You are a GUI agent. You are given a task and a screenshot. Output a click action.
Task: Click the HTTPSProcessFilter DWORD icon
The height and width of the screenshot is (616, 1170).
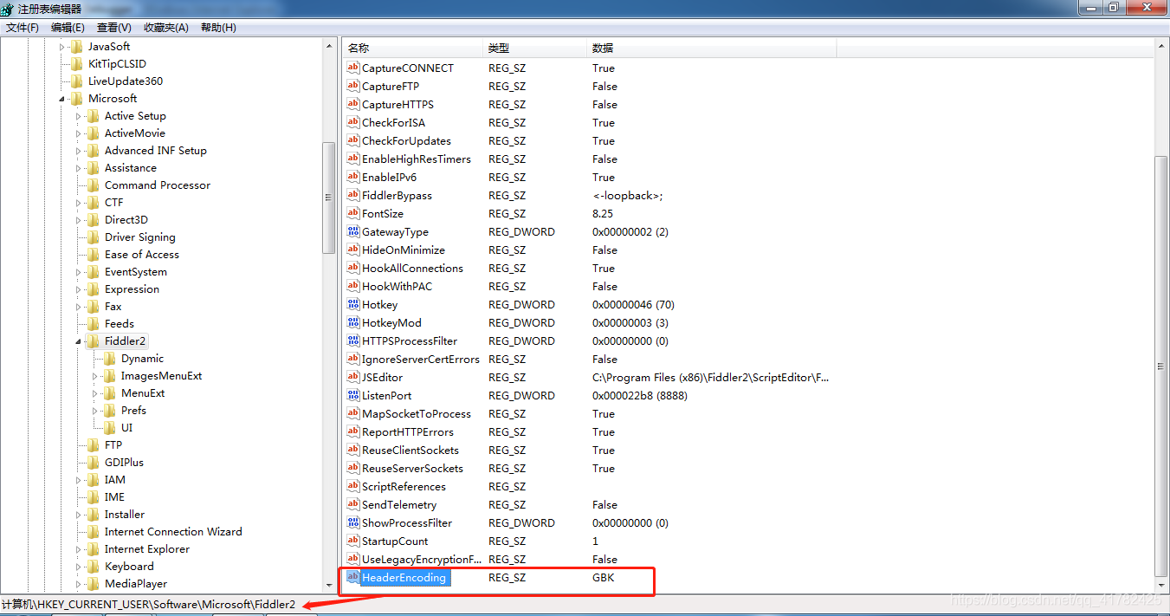(x=352, y=340)
